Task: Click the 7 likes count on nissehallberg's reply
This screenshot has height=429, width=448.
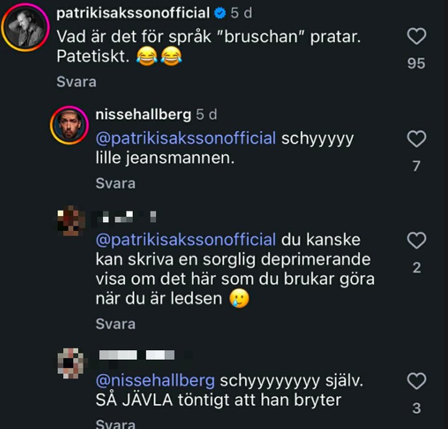Action: point(416,166)
